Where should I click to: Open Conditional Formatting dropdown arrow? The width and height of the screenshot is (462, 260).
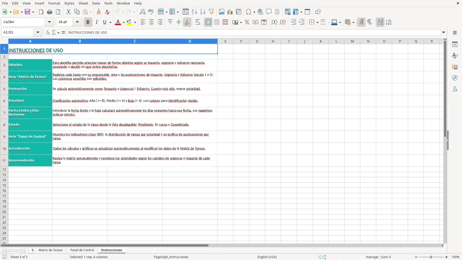click(x=353, y=22)
